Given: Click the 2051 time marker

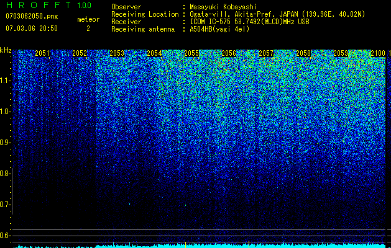Looking at the screenshot, I should (x=42, y=53).
